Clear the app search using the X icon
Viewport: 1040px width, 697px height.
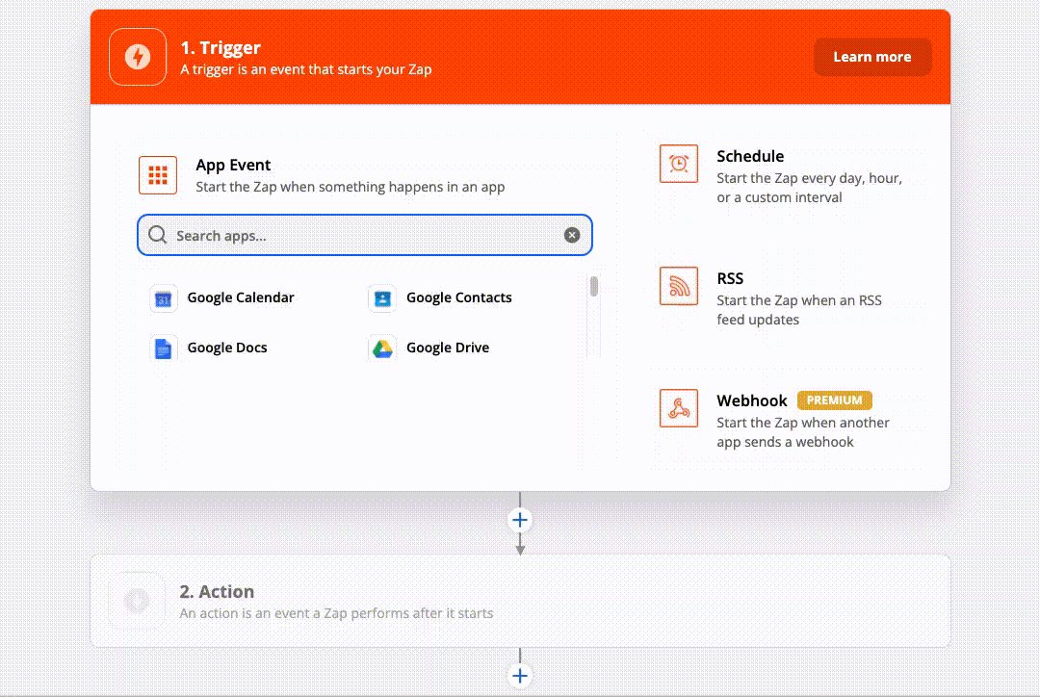point(572,234)
